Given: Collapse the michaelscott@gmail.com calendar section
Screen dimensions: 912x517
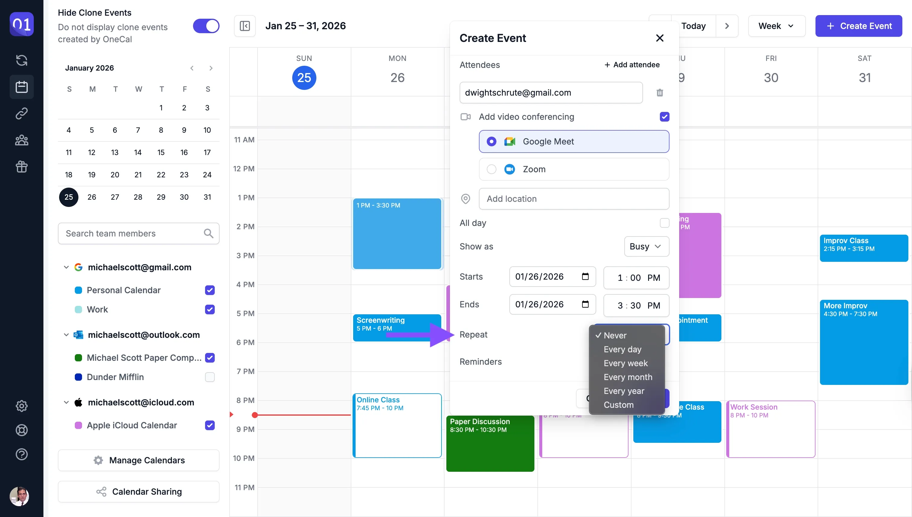Looking at the screenshot, I should 66,267.
